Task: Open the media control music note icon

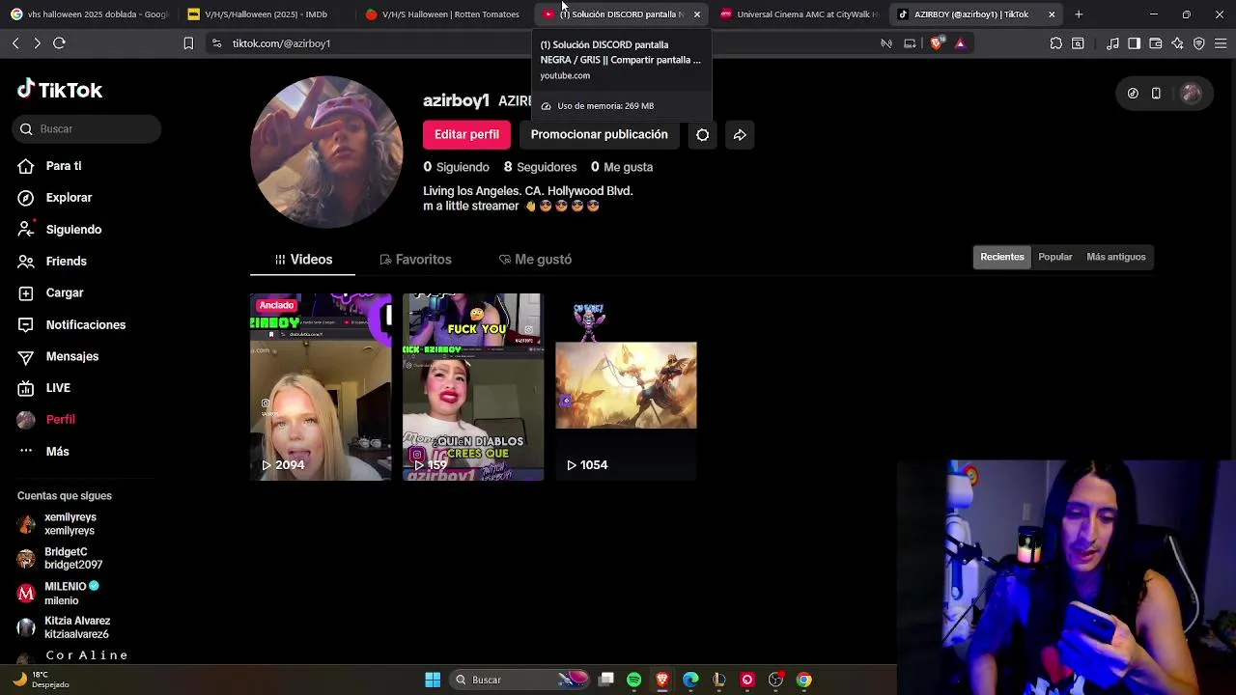Action: tap(1112, 43)
